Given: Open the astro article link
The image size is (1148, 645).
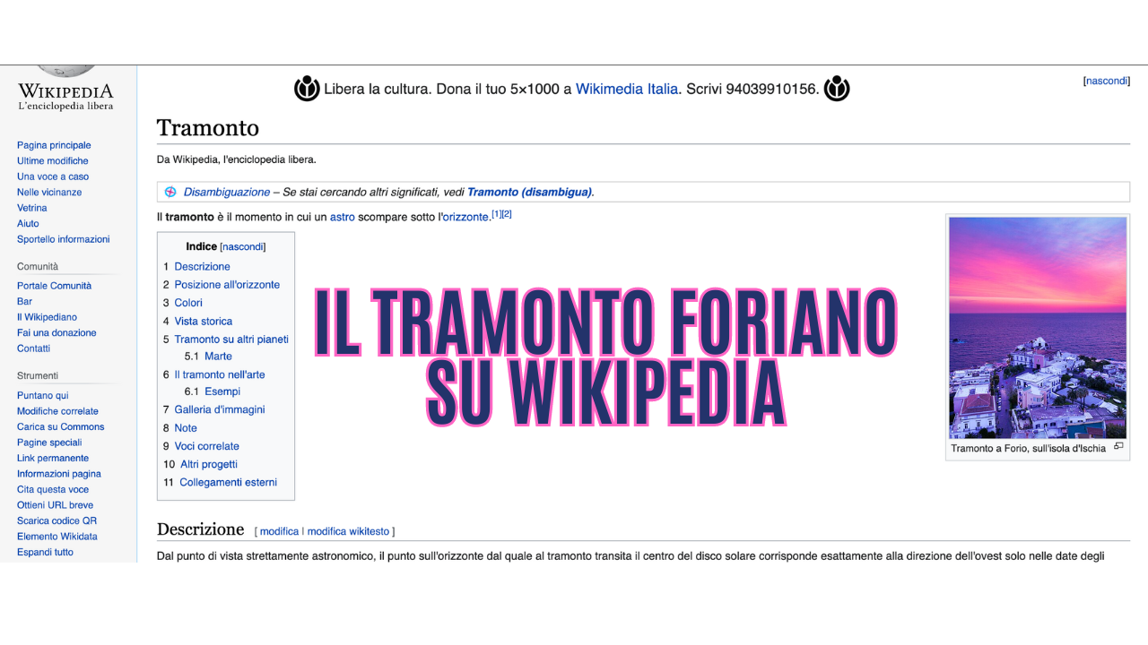Looking at the screenshot, I should (343, 217).
